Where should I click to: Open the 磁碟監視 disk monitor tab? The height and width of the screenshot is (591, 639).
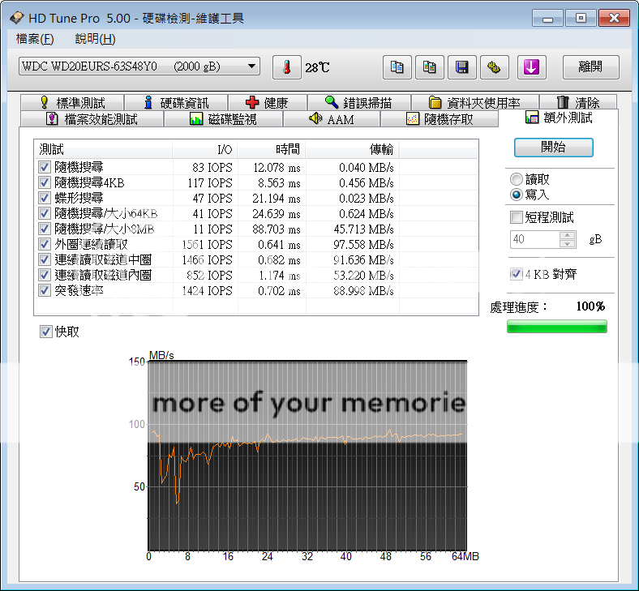pyautogui.click(x=223, y=119)
